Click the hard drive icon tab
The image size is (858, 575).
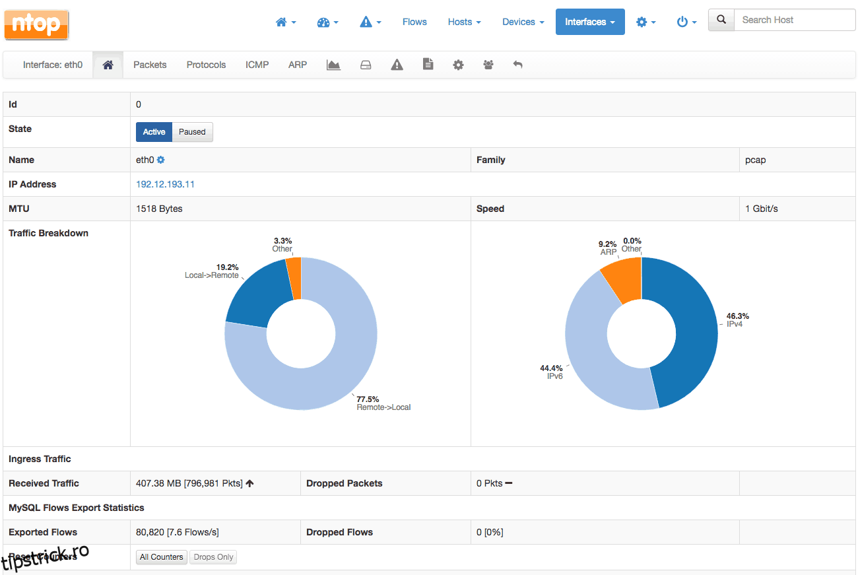click(366, 65)
